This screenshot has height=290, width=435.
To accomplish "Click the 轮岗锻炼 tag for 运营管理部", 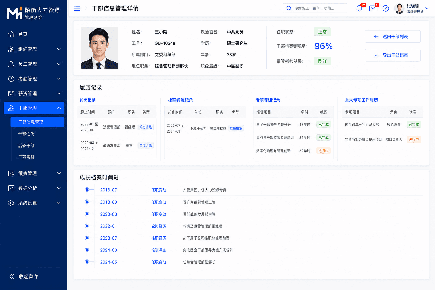I will [146, 127].
